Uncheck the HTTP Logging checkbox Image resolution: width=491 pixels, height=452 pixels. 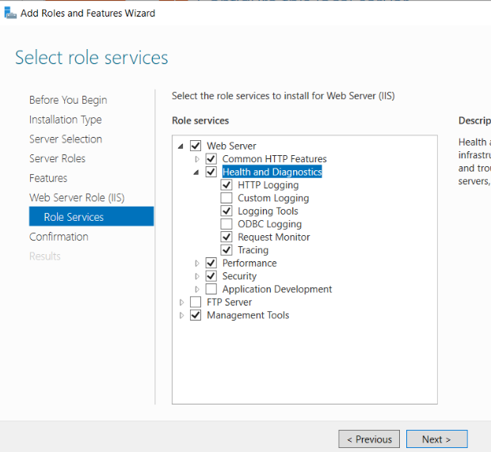pyautogui.click(x=226, y=185)
